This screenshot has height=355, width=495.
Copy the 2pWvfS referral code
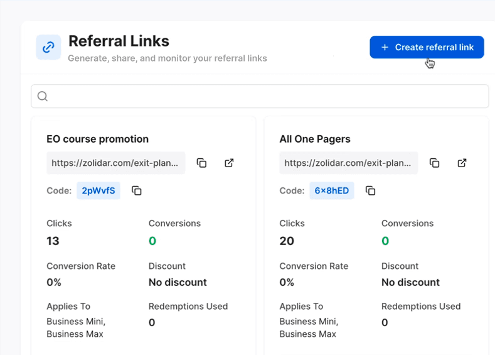click(x=136, y=190)
